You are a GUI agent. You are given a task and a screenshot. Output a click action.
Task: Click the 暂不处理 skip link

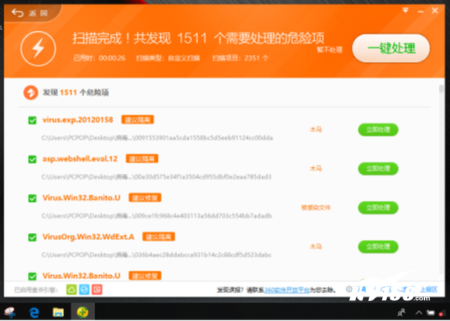tap(330, 50)
